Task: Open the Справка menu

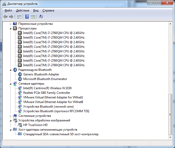Action: (x=48, y=10)
